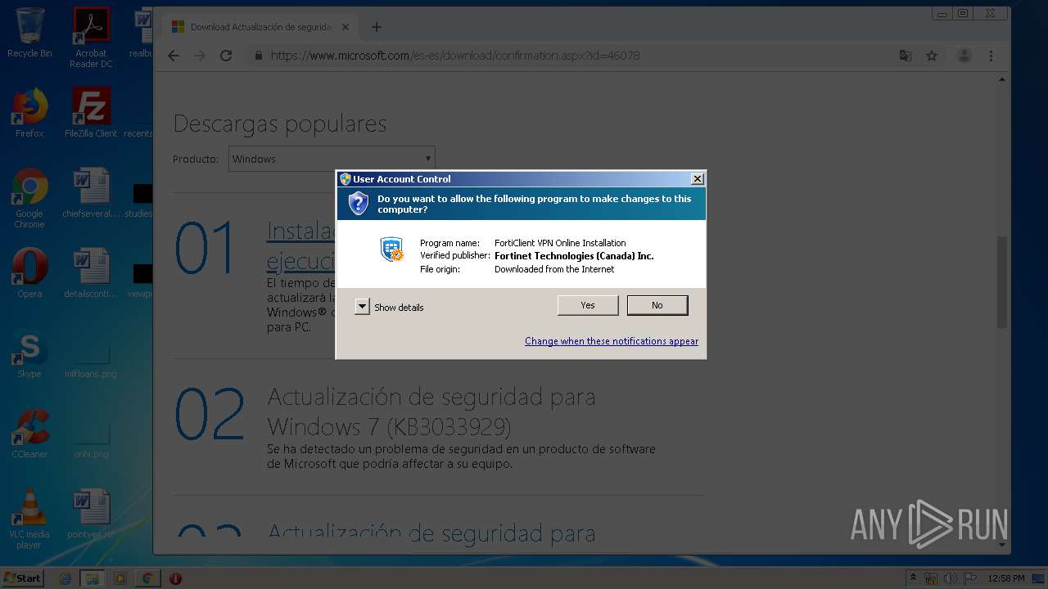Bookmark this page with the star icon

point(932,56)
